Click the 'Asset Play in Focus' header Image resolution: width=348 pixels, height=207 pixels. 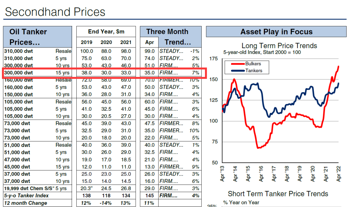(x=276, y=32)
